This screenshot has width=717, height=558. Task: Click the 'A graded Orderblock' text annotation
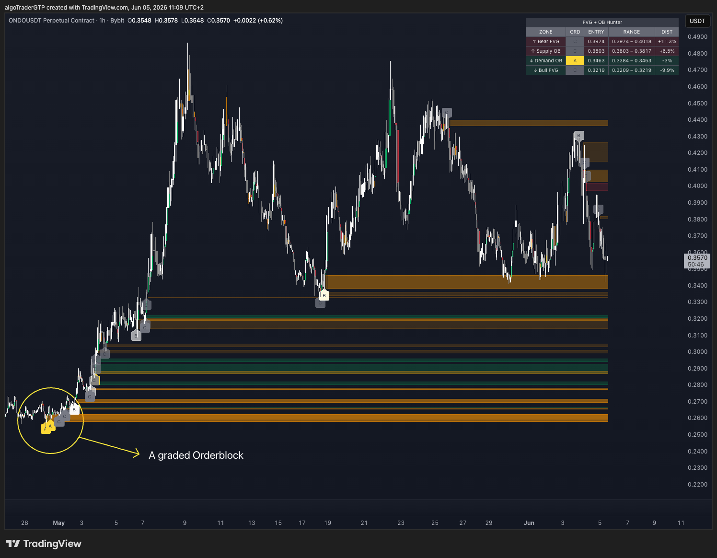point(196,455)
